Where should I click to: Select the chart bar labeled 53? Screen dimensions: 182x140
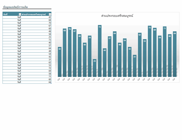pos(145,58)
